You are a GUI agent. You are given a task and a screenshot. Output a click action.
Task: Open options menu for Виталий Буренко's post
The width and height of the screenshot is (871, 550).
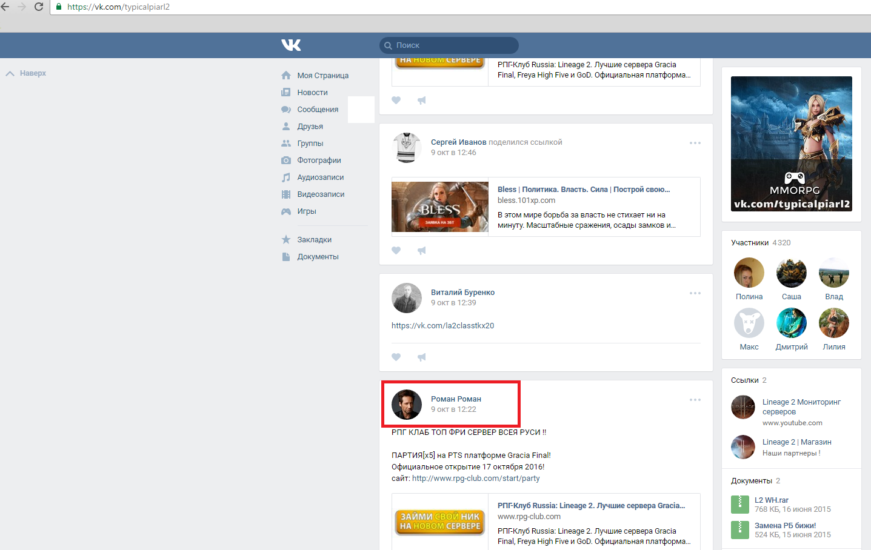click(695, 293)
